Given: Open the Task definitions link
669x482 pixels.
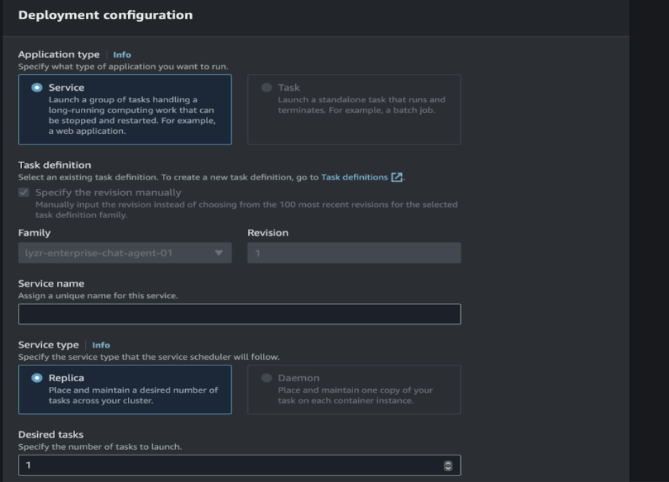Looking at the screenshot, I should [x=354, y=177].
